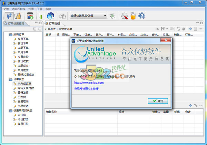Open the flag dropdown arrow

point(167,29)
